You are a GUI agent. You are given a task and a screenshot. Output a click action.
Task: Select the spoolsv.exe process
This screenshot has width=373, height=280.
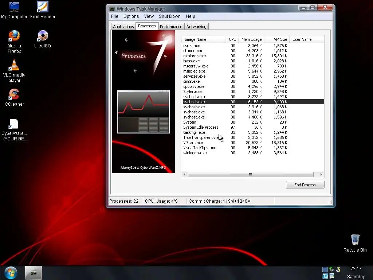pyautogui.click(x=254, y=86)
